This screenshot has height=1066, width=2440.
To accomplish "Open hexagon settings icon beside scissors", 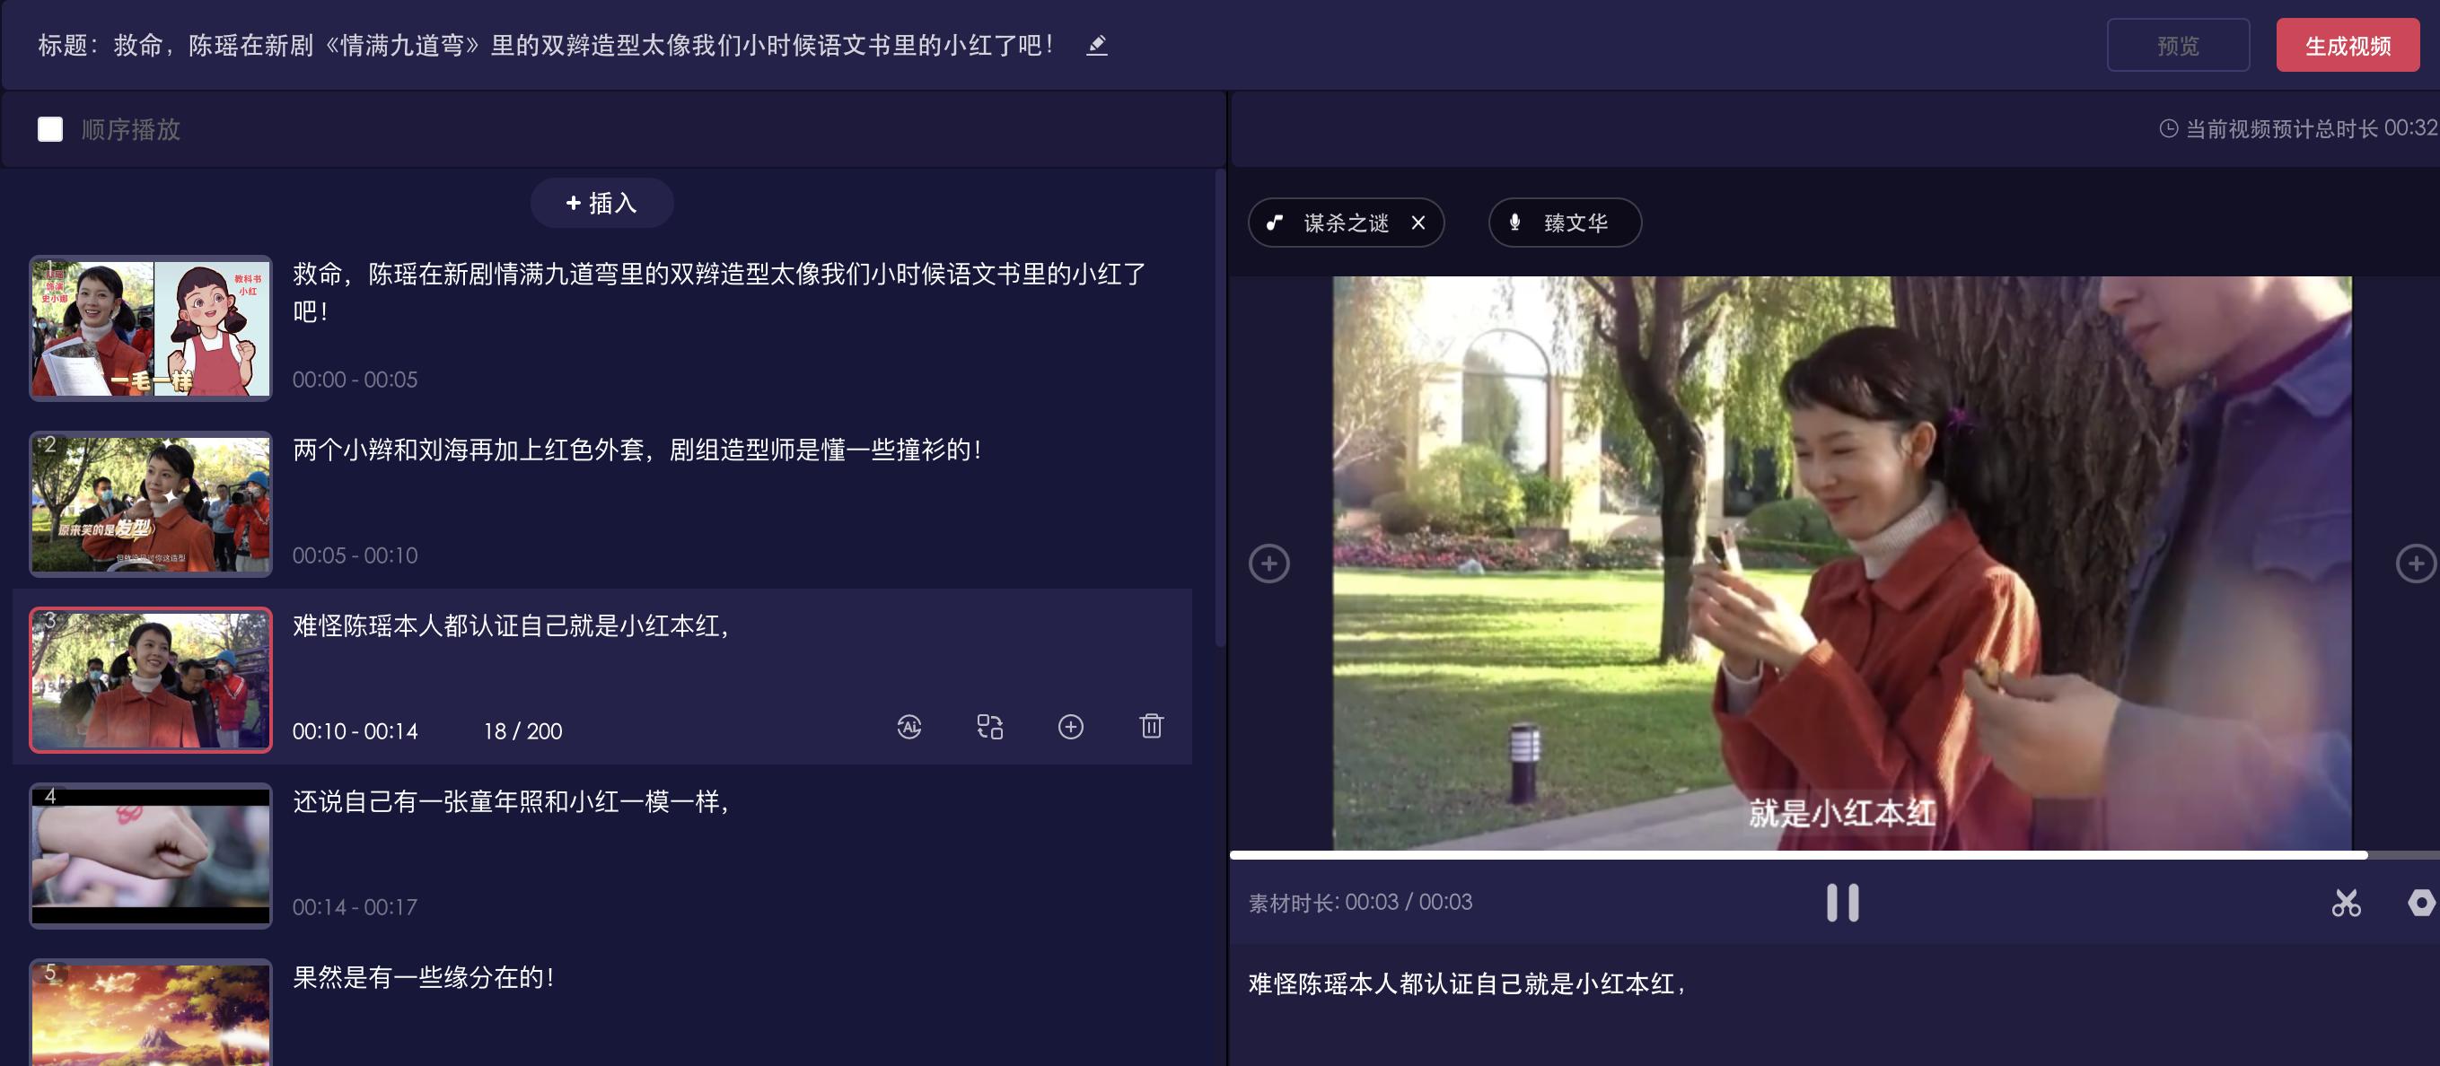I will [2421, 902].
